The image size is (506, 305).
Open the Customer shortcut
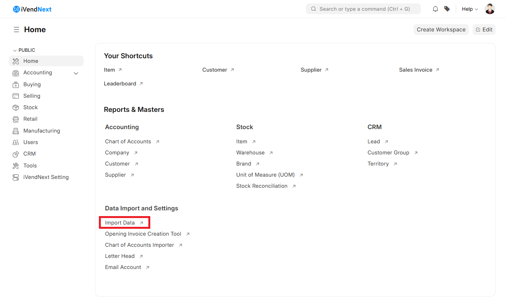pos(215,70)
